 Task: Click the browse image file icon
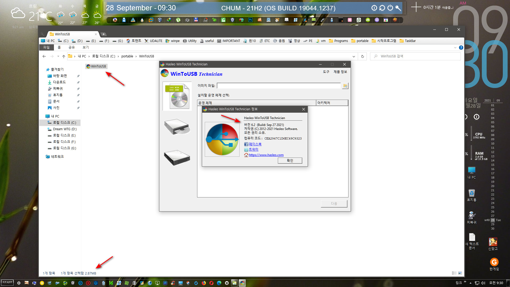click(x=345, y=86)
